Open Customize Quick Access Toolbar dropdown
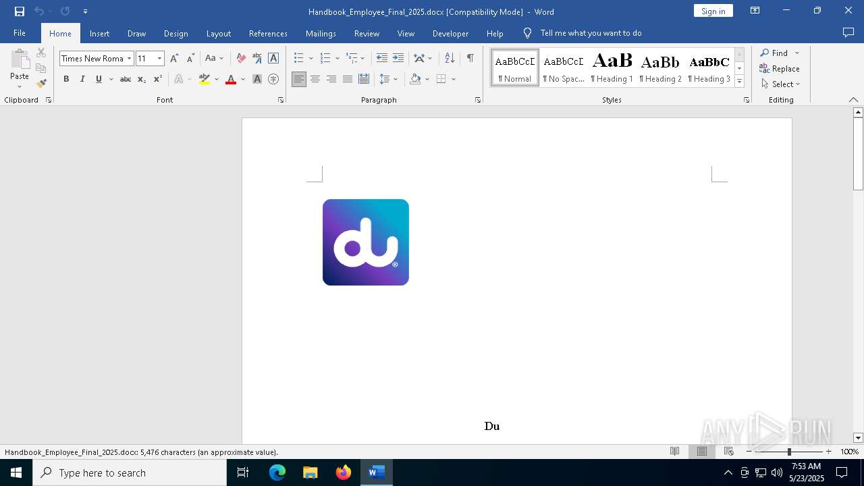Image resolution: width=864 pixels, height=486 pixels. point(85,11)
